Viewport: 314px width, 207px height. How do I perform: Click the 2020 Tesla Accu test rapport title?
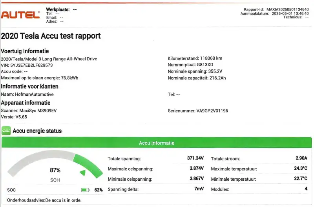point(51,36)
